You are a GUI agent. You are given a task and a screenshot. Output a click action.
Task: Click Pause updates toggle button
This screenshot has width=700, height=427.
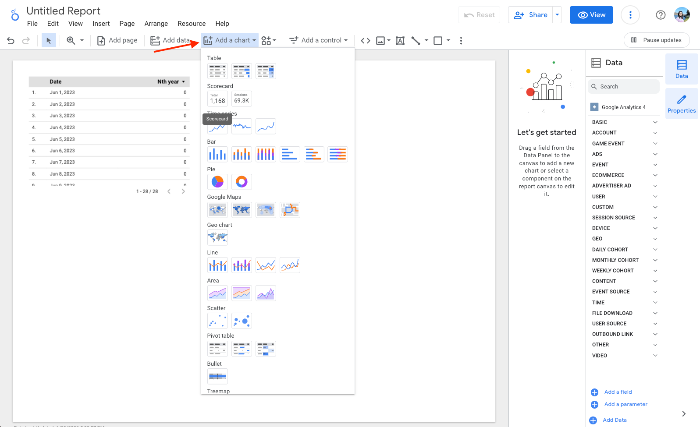(656, 40)
